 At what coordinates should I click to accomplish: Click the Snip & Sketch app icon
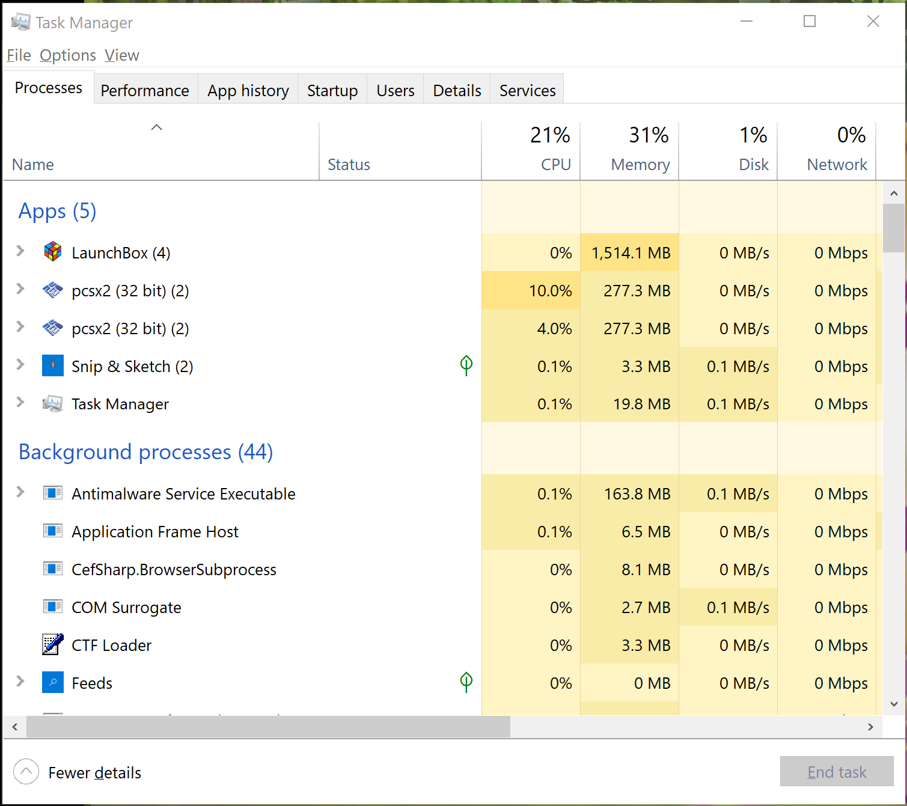tap(53, 365)
